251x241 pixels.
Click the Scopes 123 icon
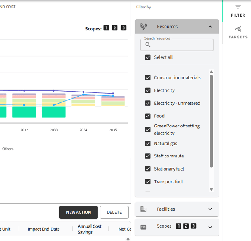pyautogui.click(x=143, y=227)
